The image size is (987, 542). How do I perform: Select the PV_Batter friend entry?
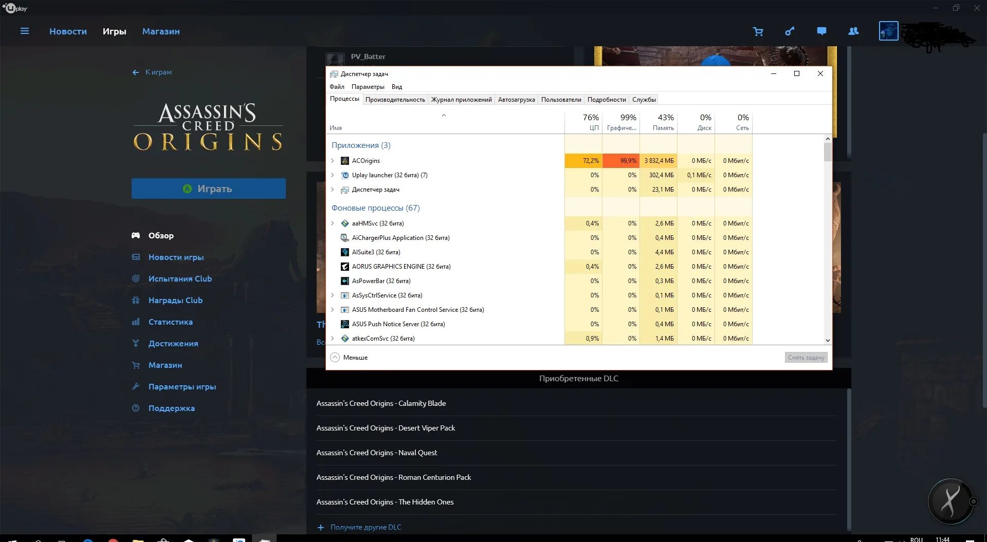tap(368, 57)
